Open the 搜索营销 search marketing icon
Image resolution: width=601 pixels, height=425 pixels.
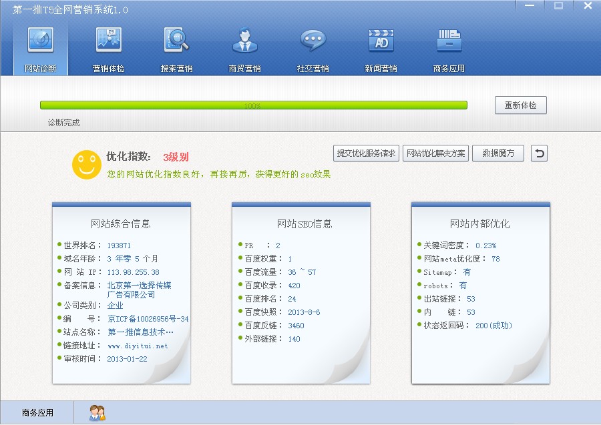(x=176, y=41)
